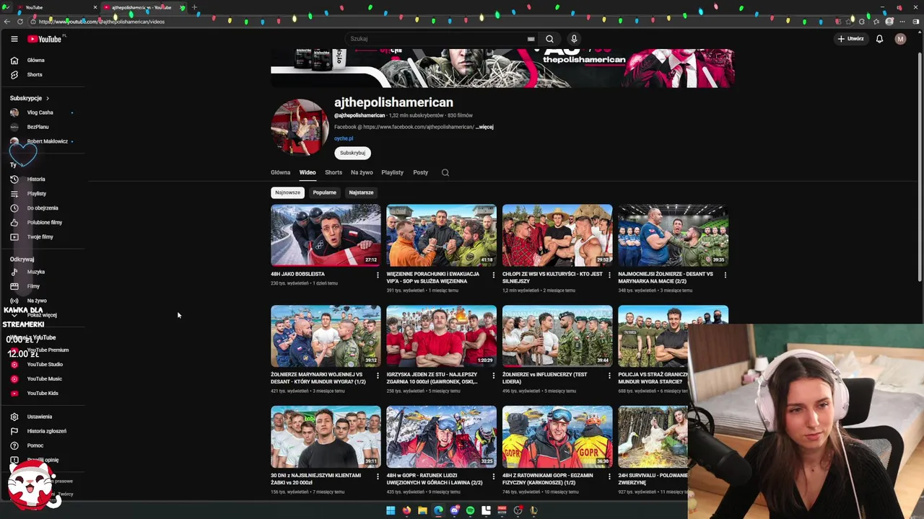924x519 pixels.
Task: Open Vlog Casha subscription
Action: click(x=40, y=112)
